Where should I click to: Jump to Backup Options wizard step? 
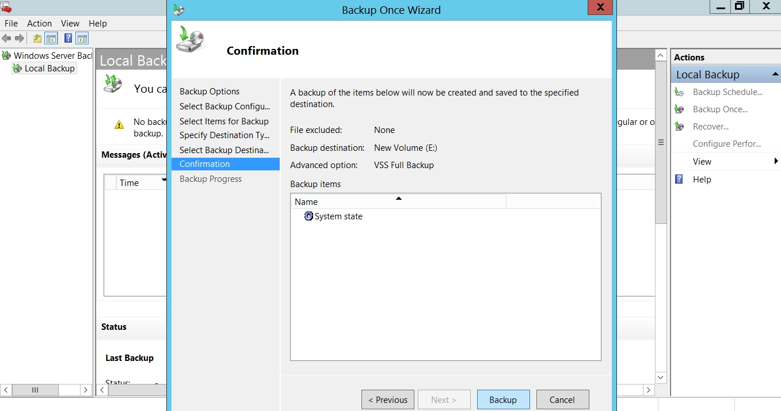pyautogui.click(x=209, y=92)
